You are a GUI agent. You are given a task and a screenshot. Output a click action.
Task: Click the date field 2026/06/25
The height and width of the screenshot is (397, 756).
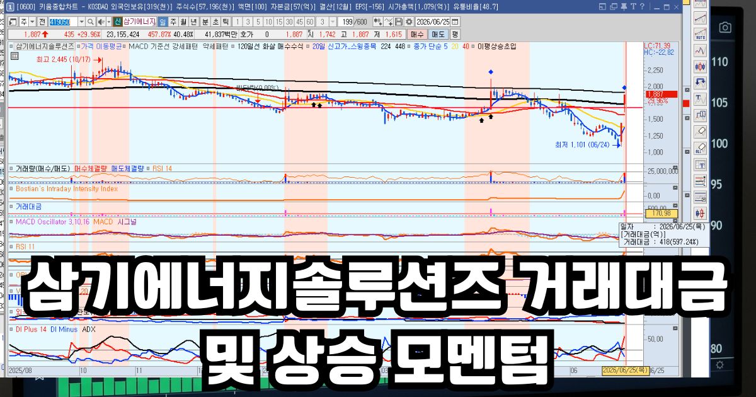coord(433,21)
